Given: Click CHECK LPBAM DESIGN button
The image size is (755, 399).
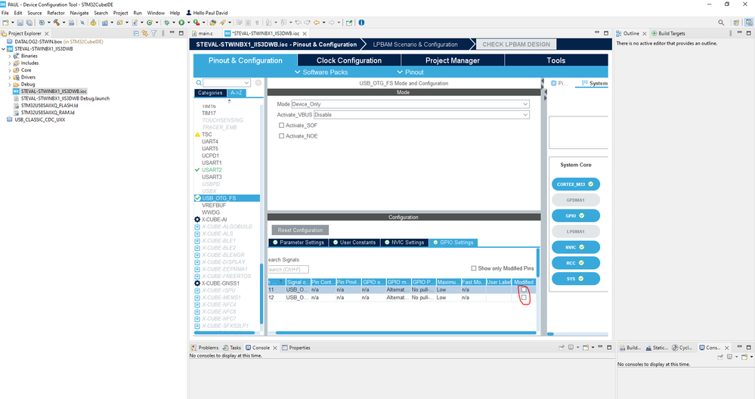Looking at the screenshot, I should click(516, 45).
